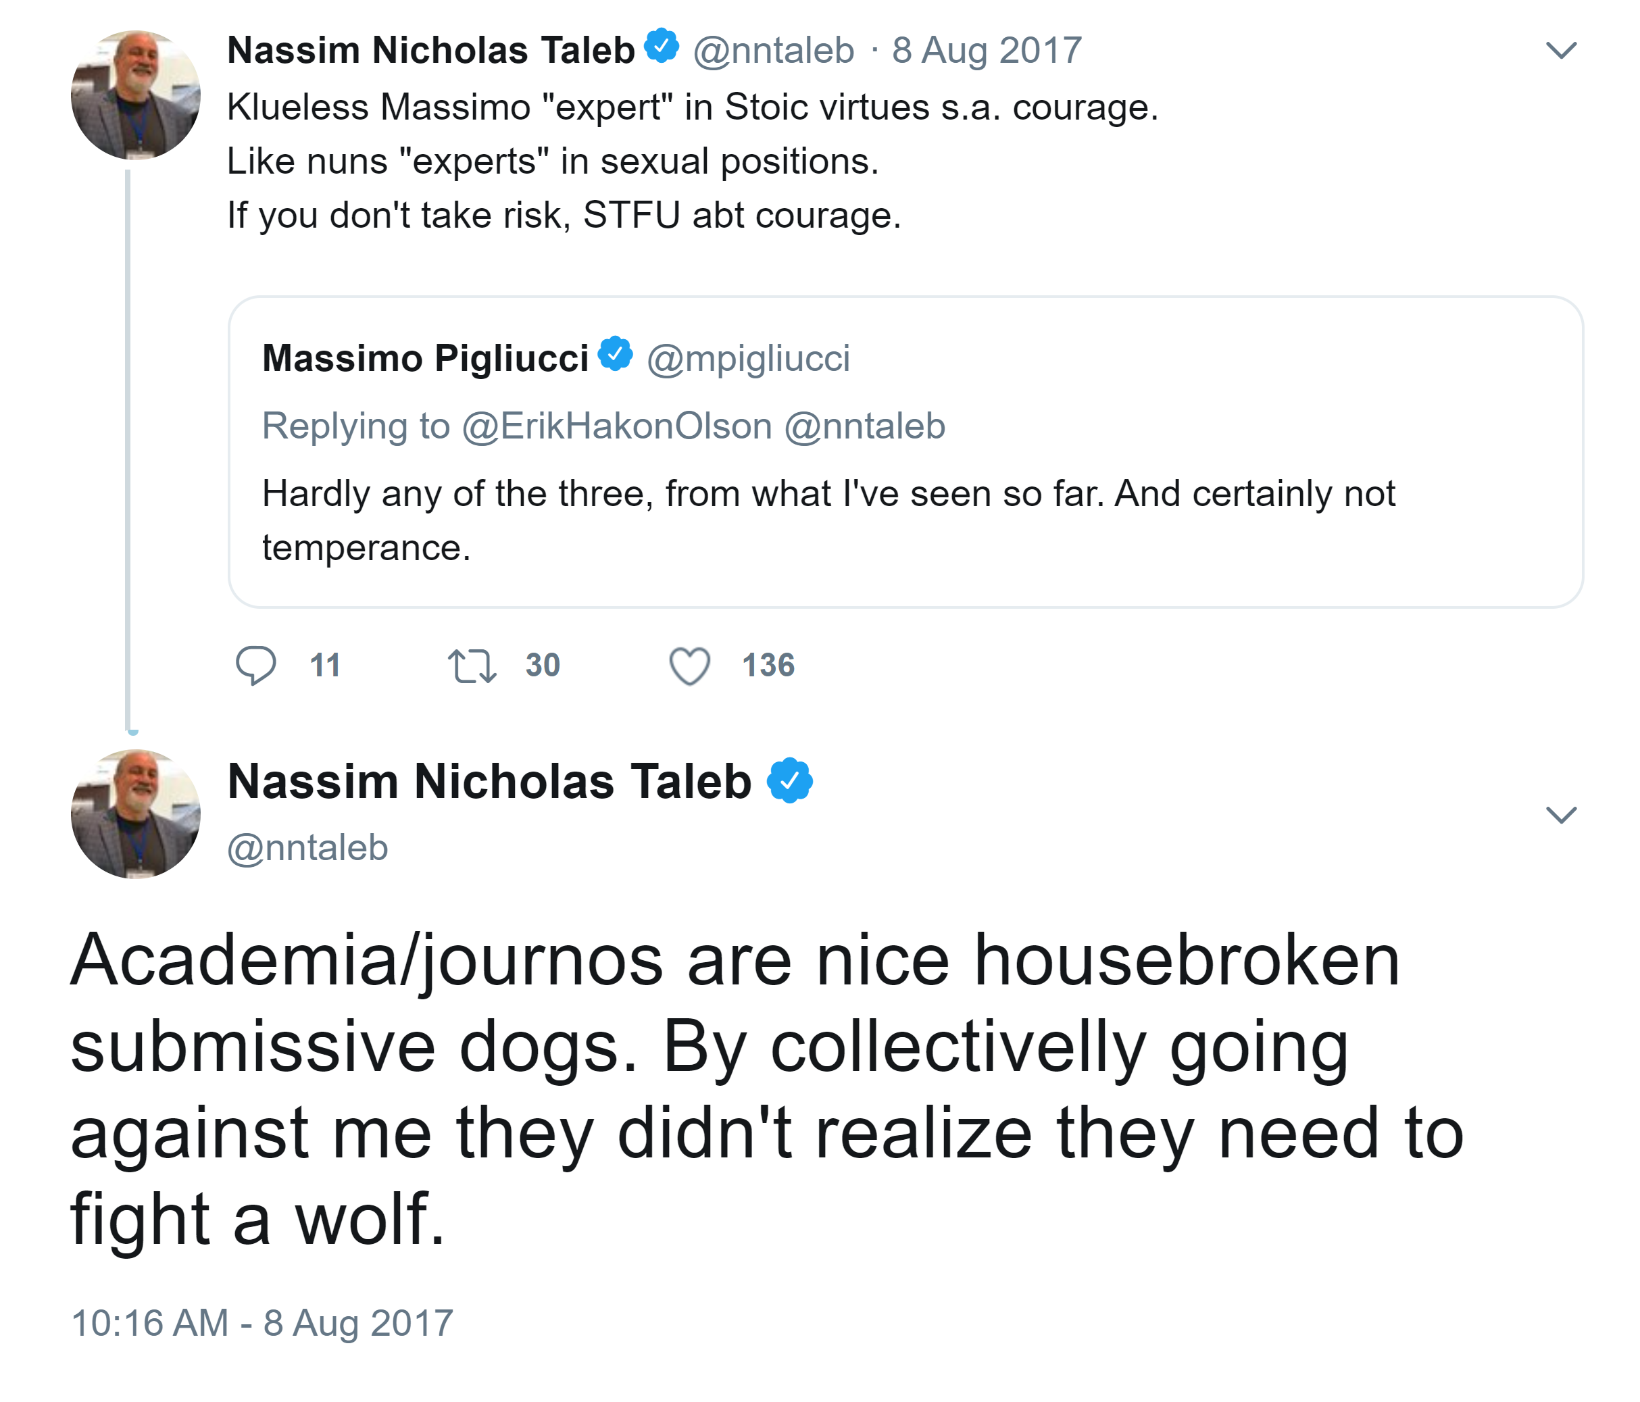Click Taleb's avatar on bottom tweet
This screenshot has height=1402, width=1640.
click(x=135, y=815)
